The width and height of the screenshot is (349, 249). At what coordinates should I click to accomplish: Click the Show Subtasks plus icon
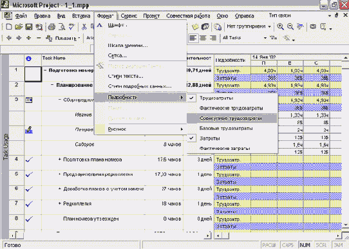point(29,38)
